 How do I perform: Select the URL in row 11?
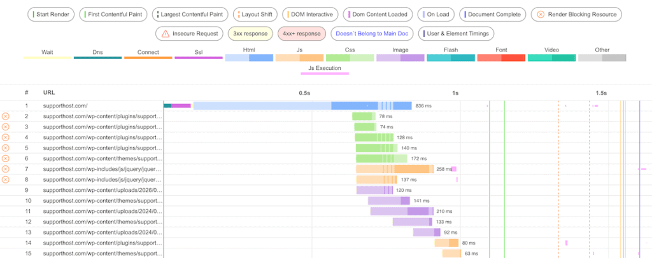point(103,212)
